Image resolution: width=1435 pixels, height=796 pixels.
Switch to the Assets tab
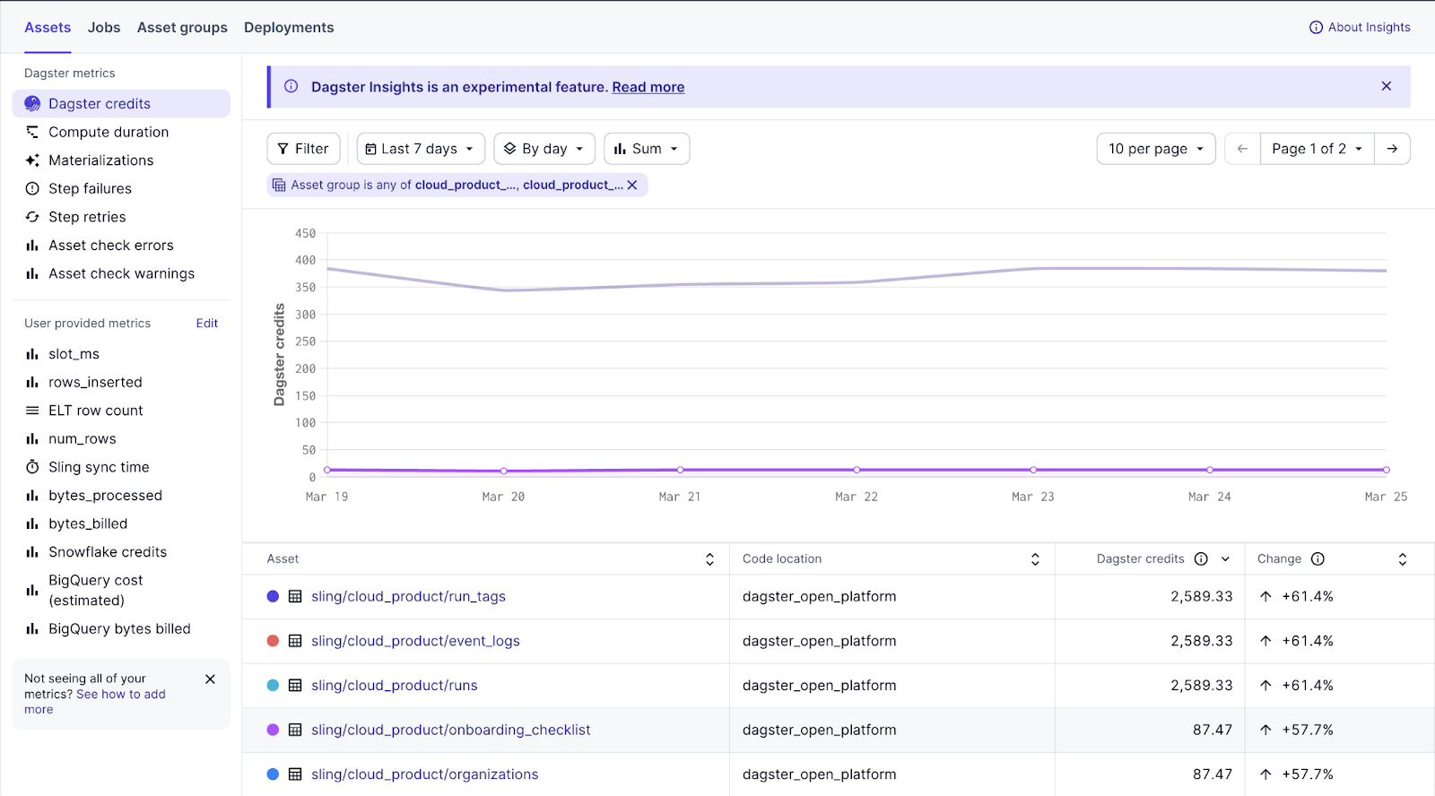coord(48,28)
